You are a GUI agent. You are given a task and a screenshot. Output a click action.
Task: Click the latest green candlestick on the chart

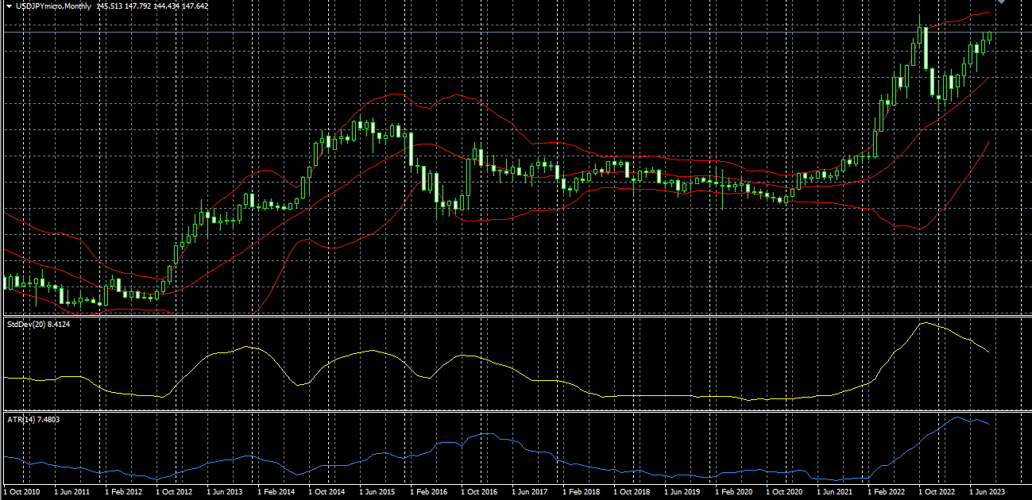pyautogui.click(x=990, y=36)
